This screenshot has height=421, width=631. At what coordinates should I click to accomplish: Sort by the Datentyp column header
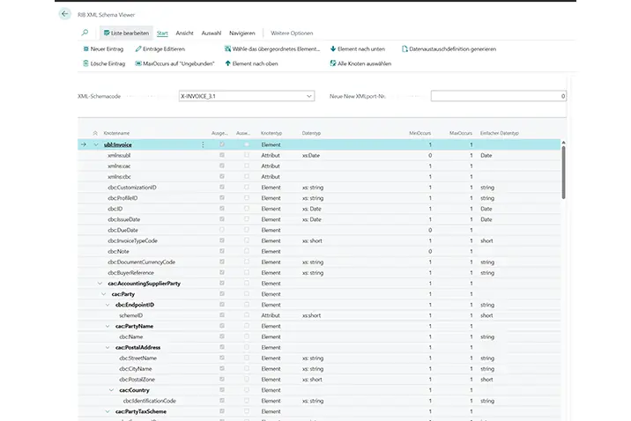point(311,133)
